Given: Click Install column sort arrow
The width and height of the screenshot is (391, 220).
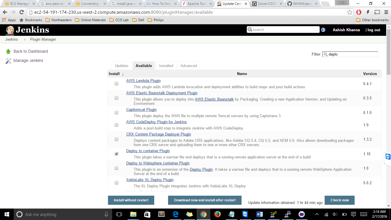Looking at the screenshot, I should click(123, 74).
